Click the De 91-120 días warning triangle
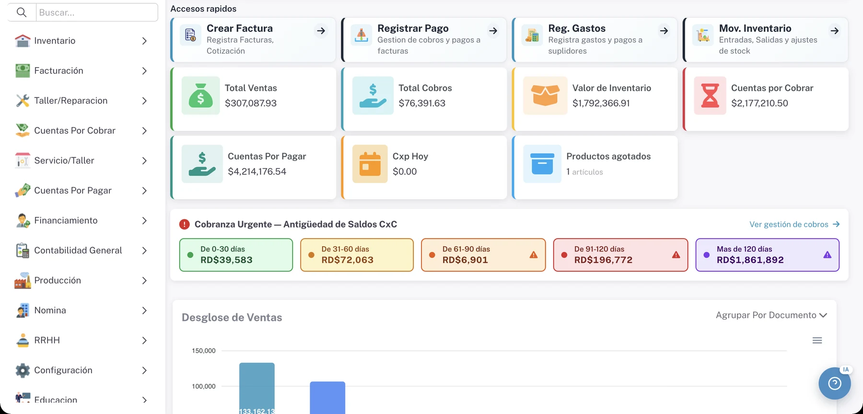The image size is (863, 414). coord(676,255)
